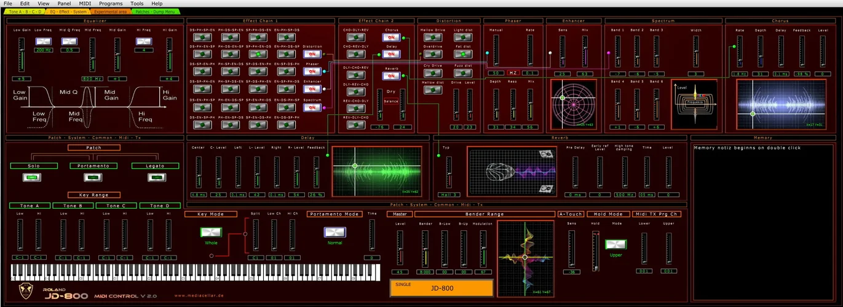This screenshot has height=307, width=843.
Task: Toggle the Reverb ON switch
Action: tap(391, 76)
